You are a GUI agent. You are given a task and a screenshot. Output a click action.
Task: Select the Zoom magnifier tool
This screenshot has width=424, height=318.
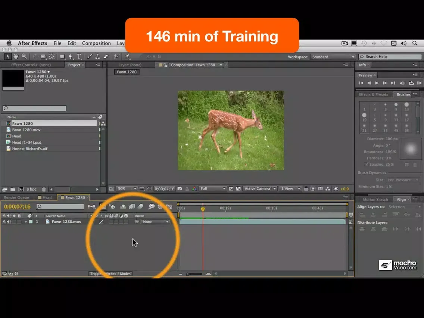point(24,56)
